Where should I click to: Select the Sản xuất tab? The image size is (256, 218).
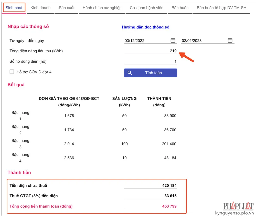[67, 8]
